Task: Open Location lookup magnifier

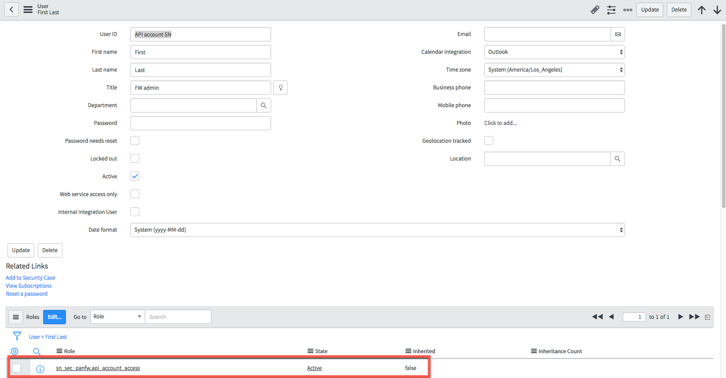Action: click(x=617, y=159)
